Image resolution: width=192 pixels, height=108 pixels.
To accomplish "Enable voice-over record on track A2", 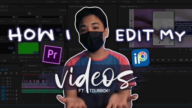I will 17,95.
